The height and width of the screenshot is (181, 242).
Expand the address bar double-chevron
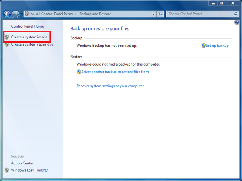[x=33, y=14]
